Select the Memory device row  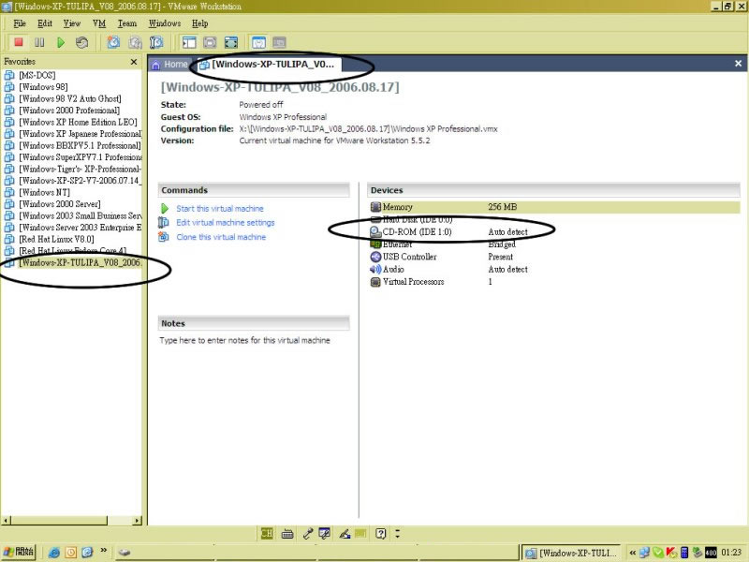(x=554, y=207)
